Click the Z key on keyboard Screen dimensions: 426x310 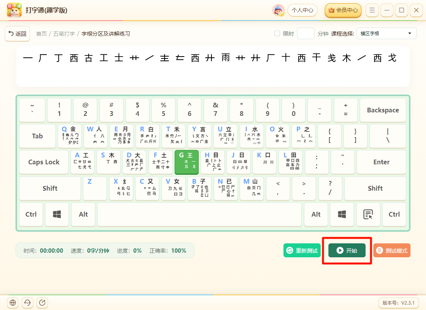[x=95, y=188]
